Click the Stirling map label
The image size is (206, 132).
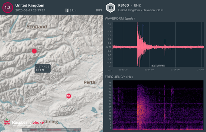click(51, 122)
